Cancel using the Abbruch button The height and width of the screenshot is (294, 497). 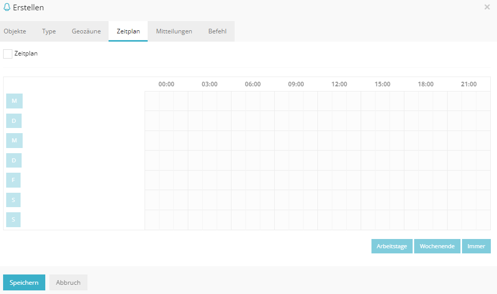tap(68, 283)
